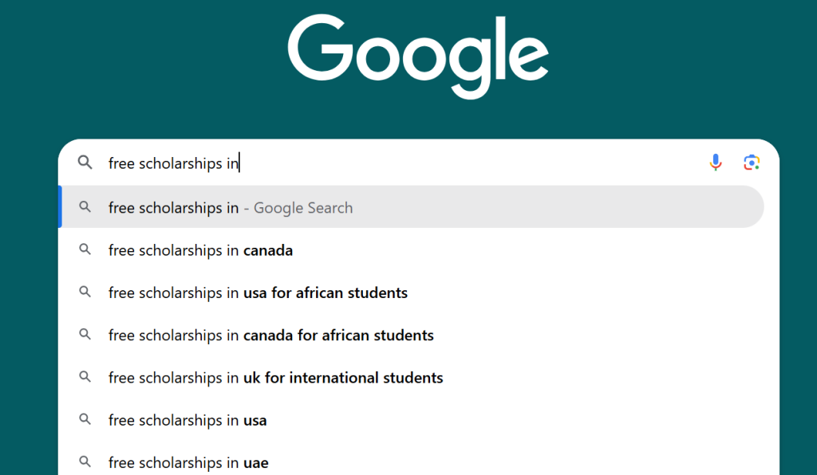Select the 'free scholarships in usa' suggestion

(187, 420)
